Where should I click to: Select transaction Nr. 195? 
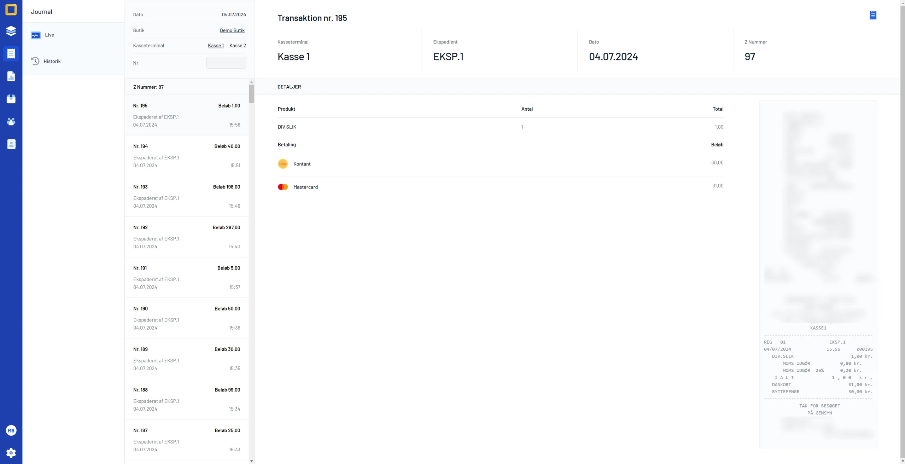187,115
